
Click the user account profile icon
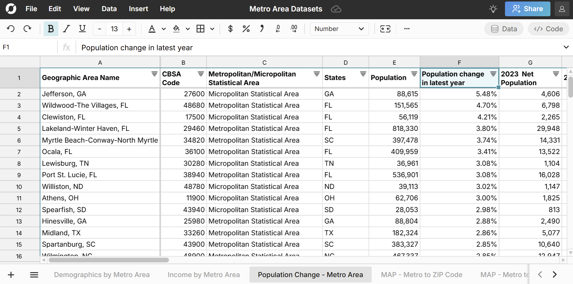pos(562,9)
